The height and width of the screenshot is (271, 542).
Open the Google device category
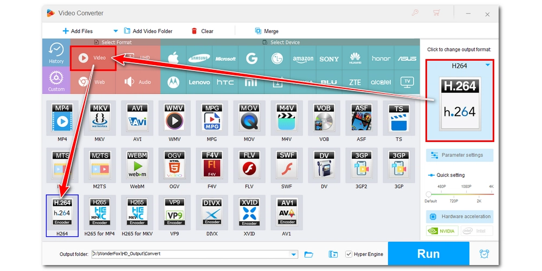[251, 59]
